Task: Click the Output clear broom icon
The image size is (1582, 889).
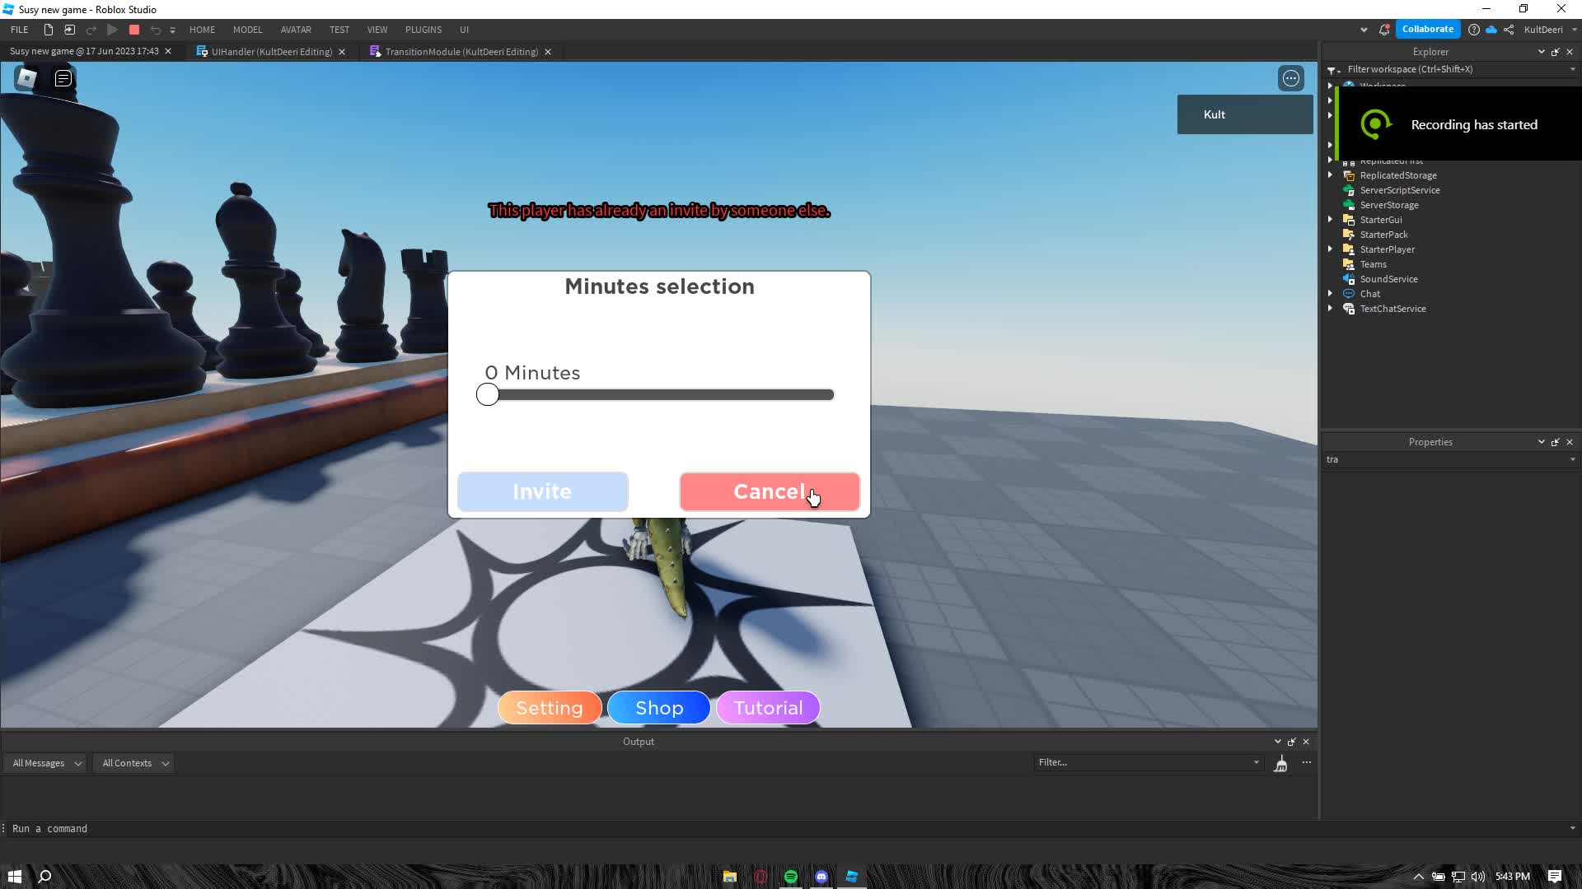Action: coord(1280,764)
